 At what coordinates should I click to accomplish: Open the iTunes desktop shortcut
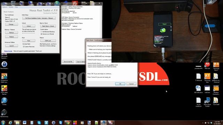pyautogui.click(x=4, y=101)
